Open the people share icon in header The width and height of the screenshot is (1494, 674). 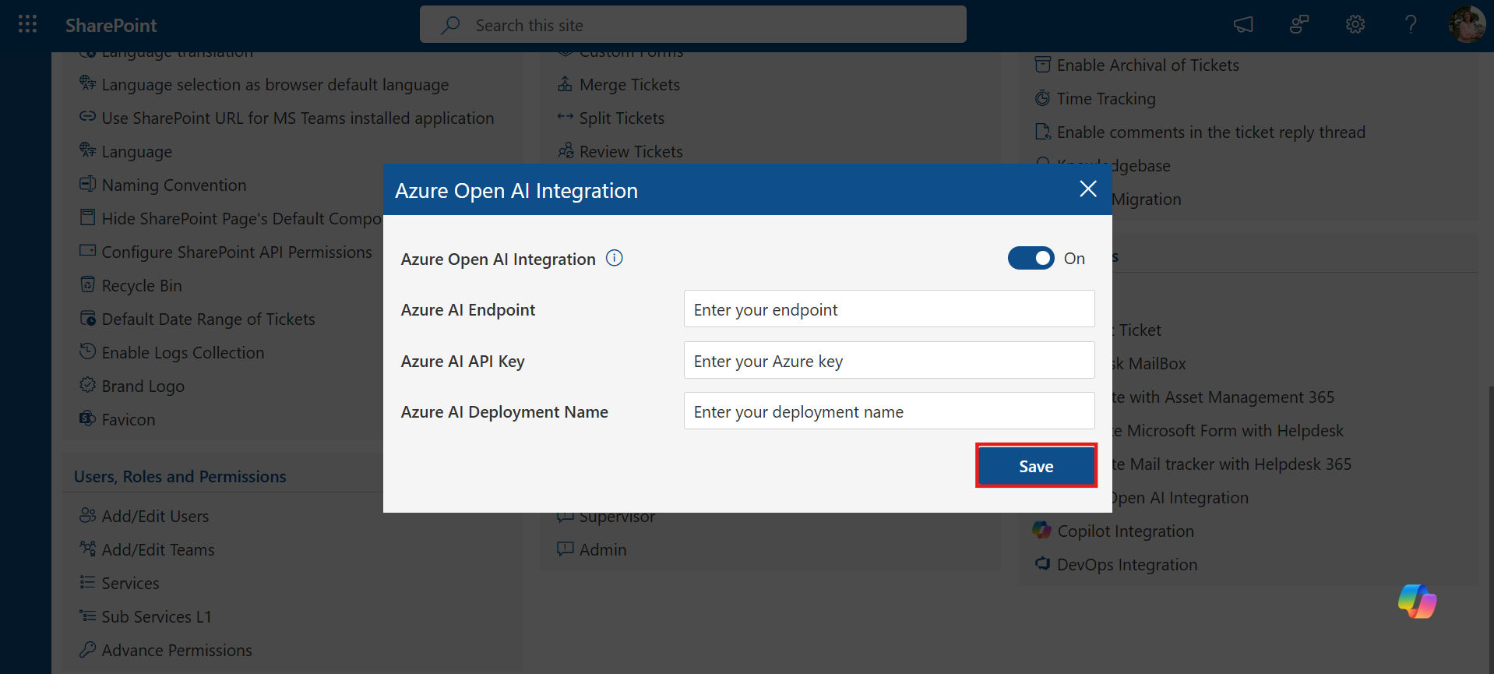1299,25
